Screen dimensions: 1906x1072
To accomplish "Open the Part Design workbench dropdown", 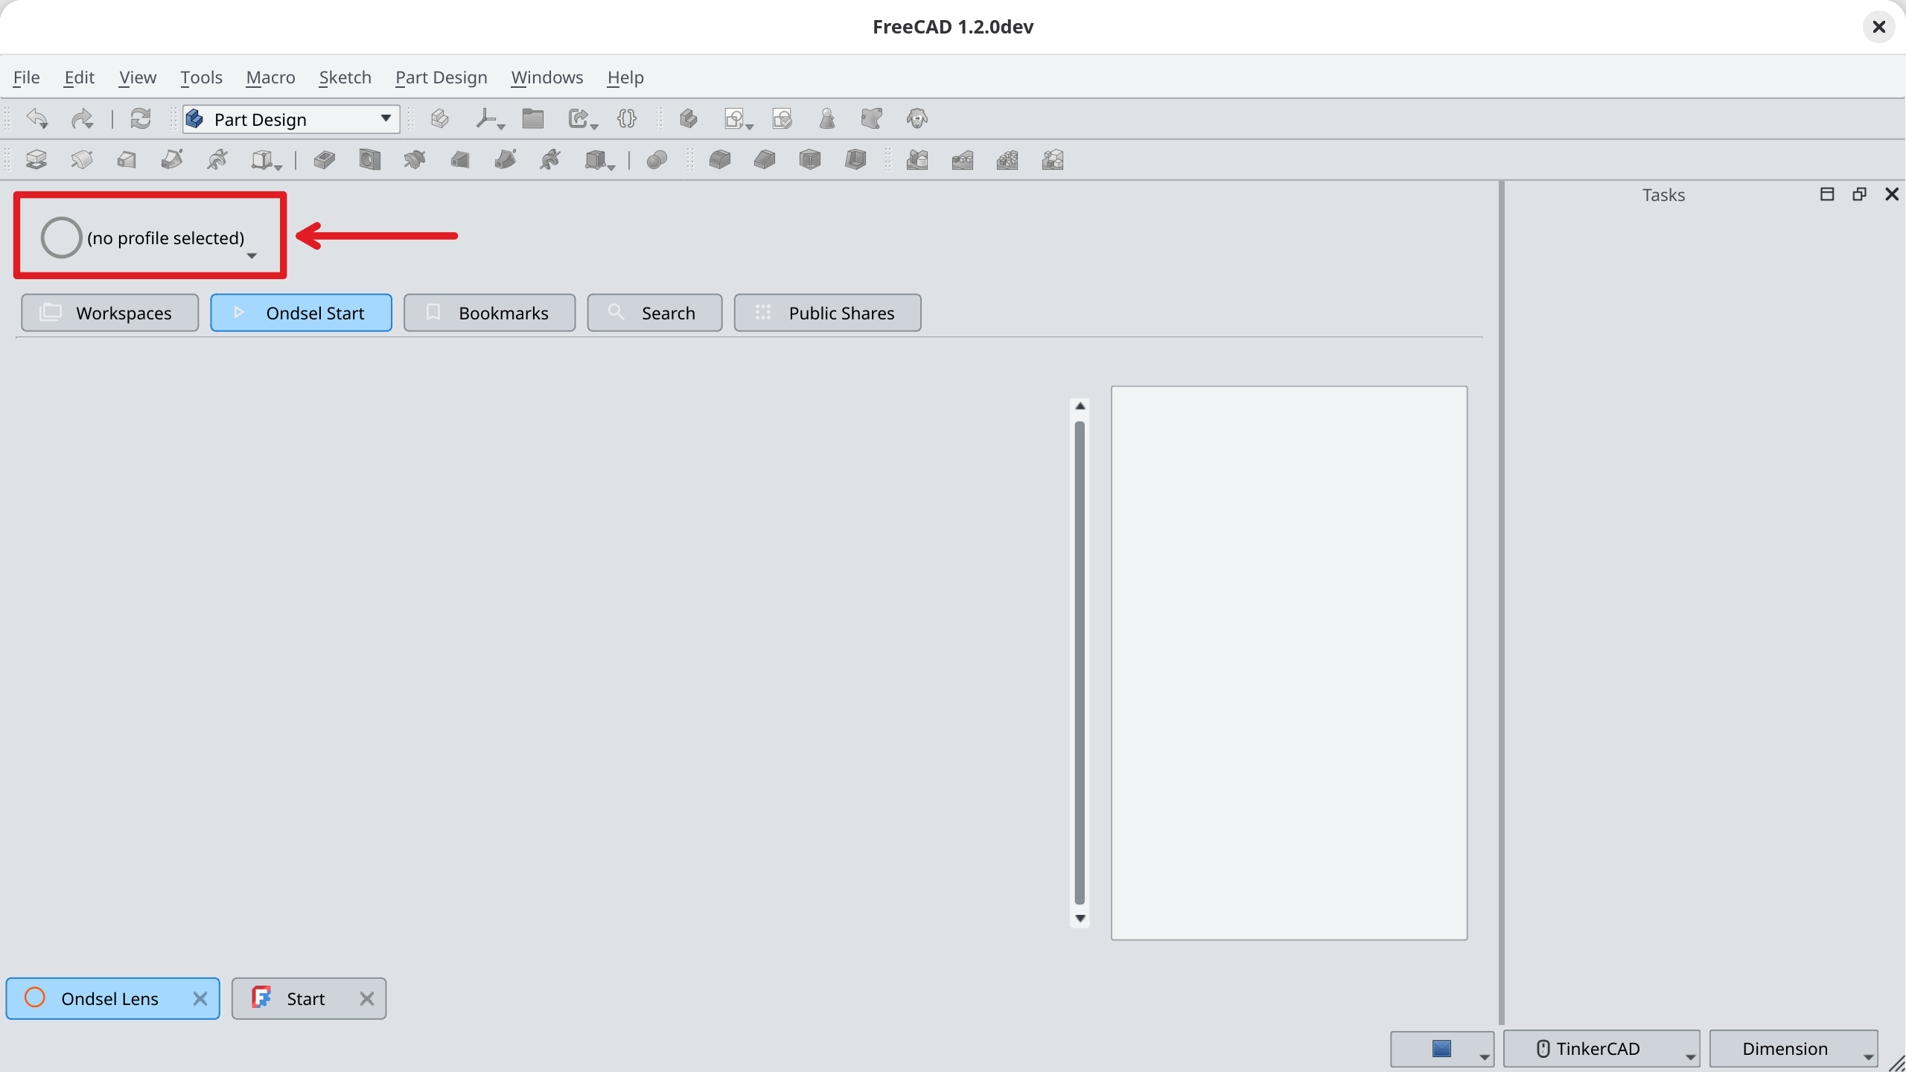I will pyautogui.click(x=291, y=119).
